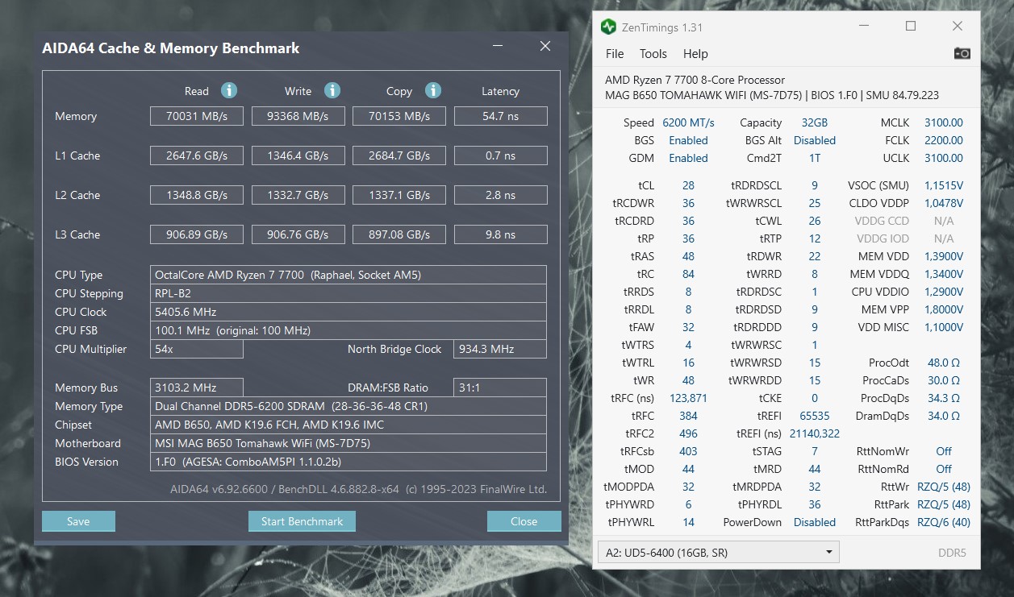
Task: Open the File menu in ZenTimings
Action: point(615,54)
